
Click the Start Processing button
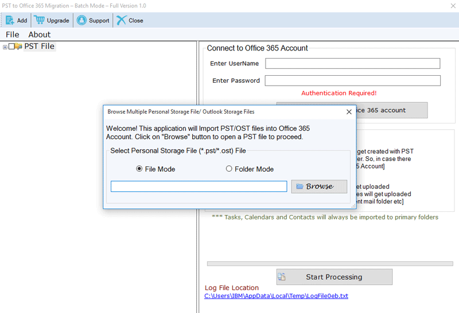tap(334, 277)
